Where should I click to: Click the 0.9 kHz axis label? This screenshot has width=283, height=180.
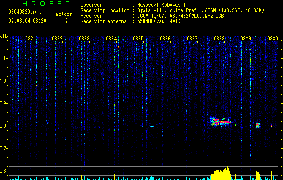[x=4, y=103]
